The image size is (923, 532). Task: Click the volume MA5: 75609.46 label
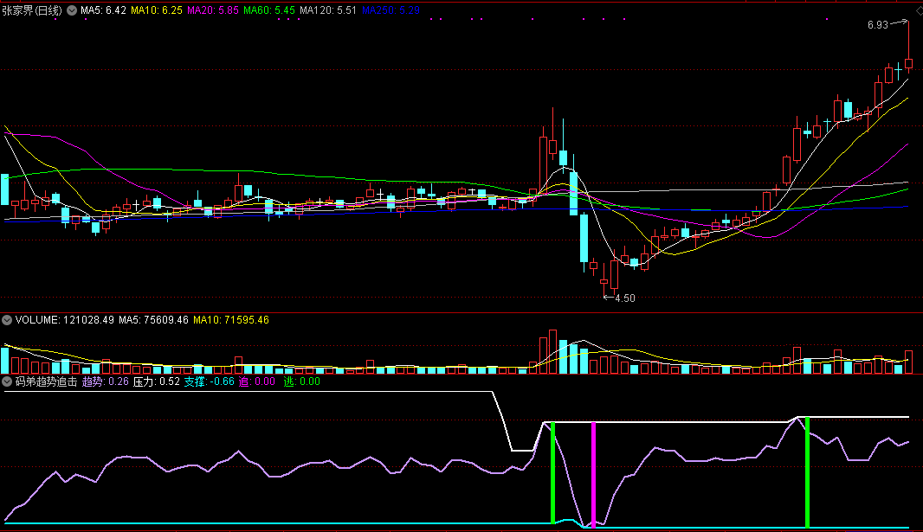point(153,320)
